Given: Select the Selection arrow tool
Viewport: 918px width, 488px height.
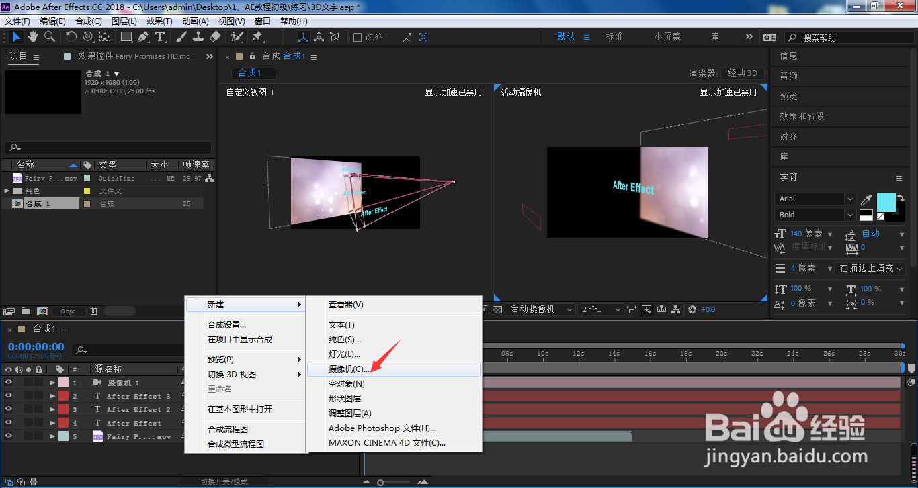Looking at the screenshot, I should pyautogui.click(x=16, y=37).
